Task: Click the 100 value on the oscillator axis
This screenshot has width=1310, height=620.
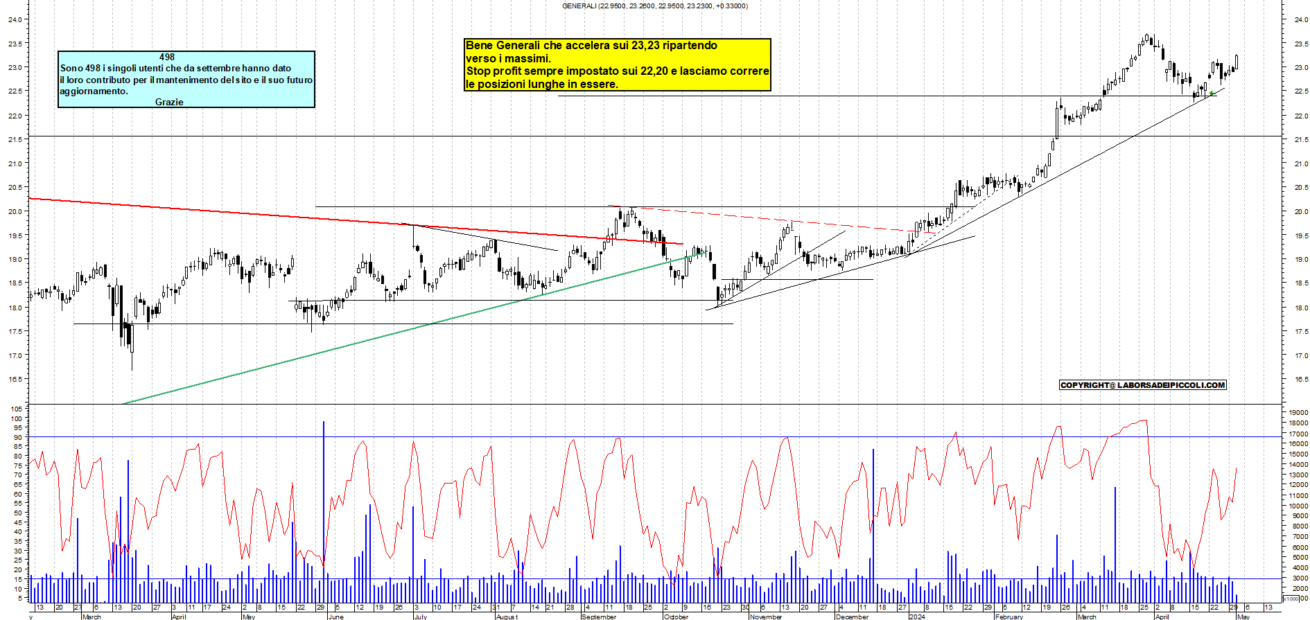Action: 17,419
